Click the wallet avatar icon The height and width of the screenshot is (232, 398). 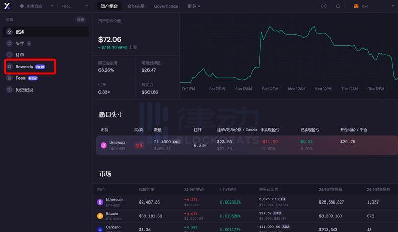356,6
